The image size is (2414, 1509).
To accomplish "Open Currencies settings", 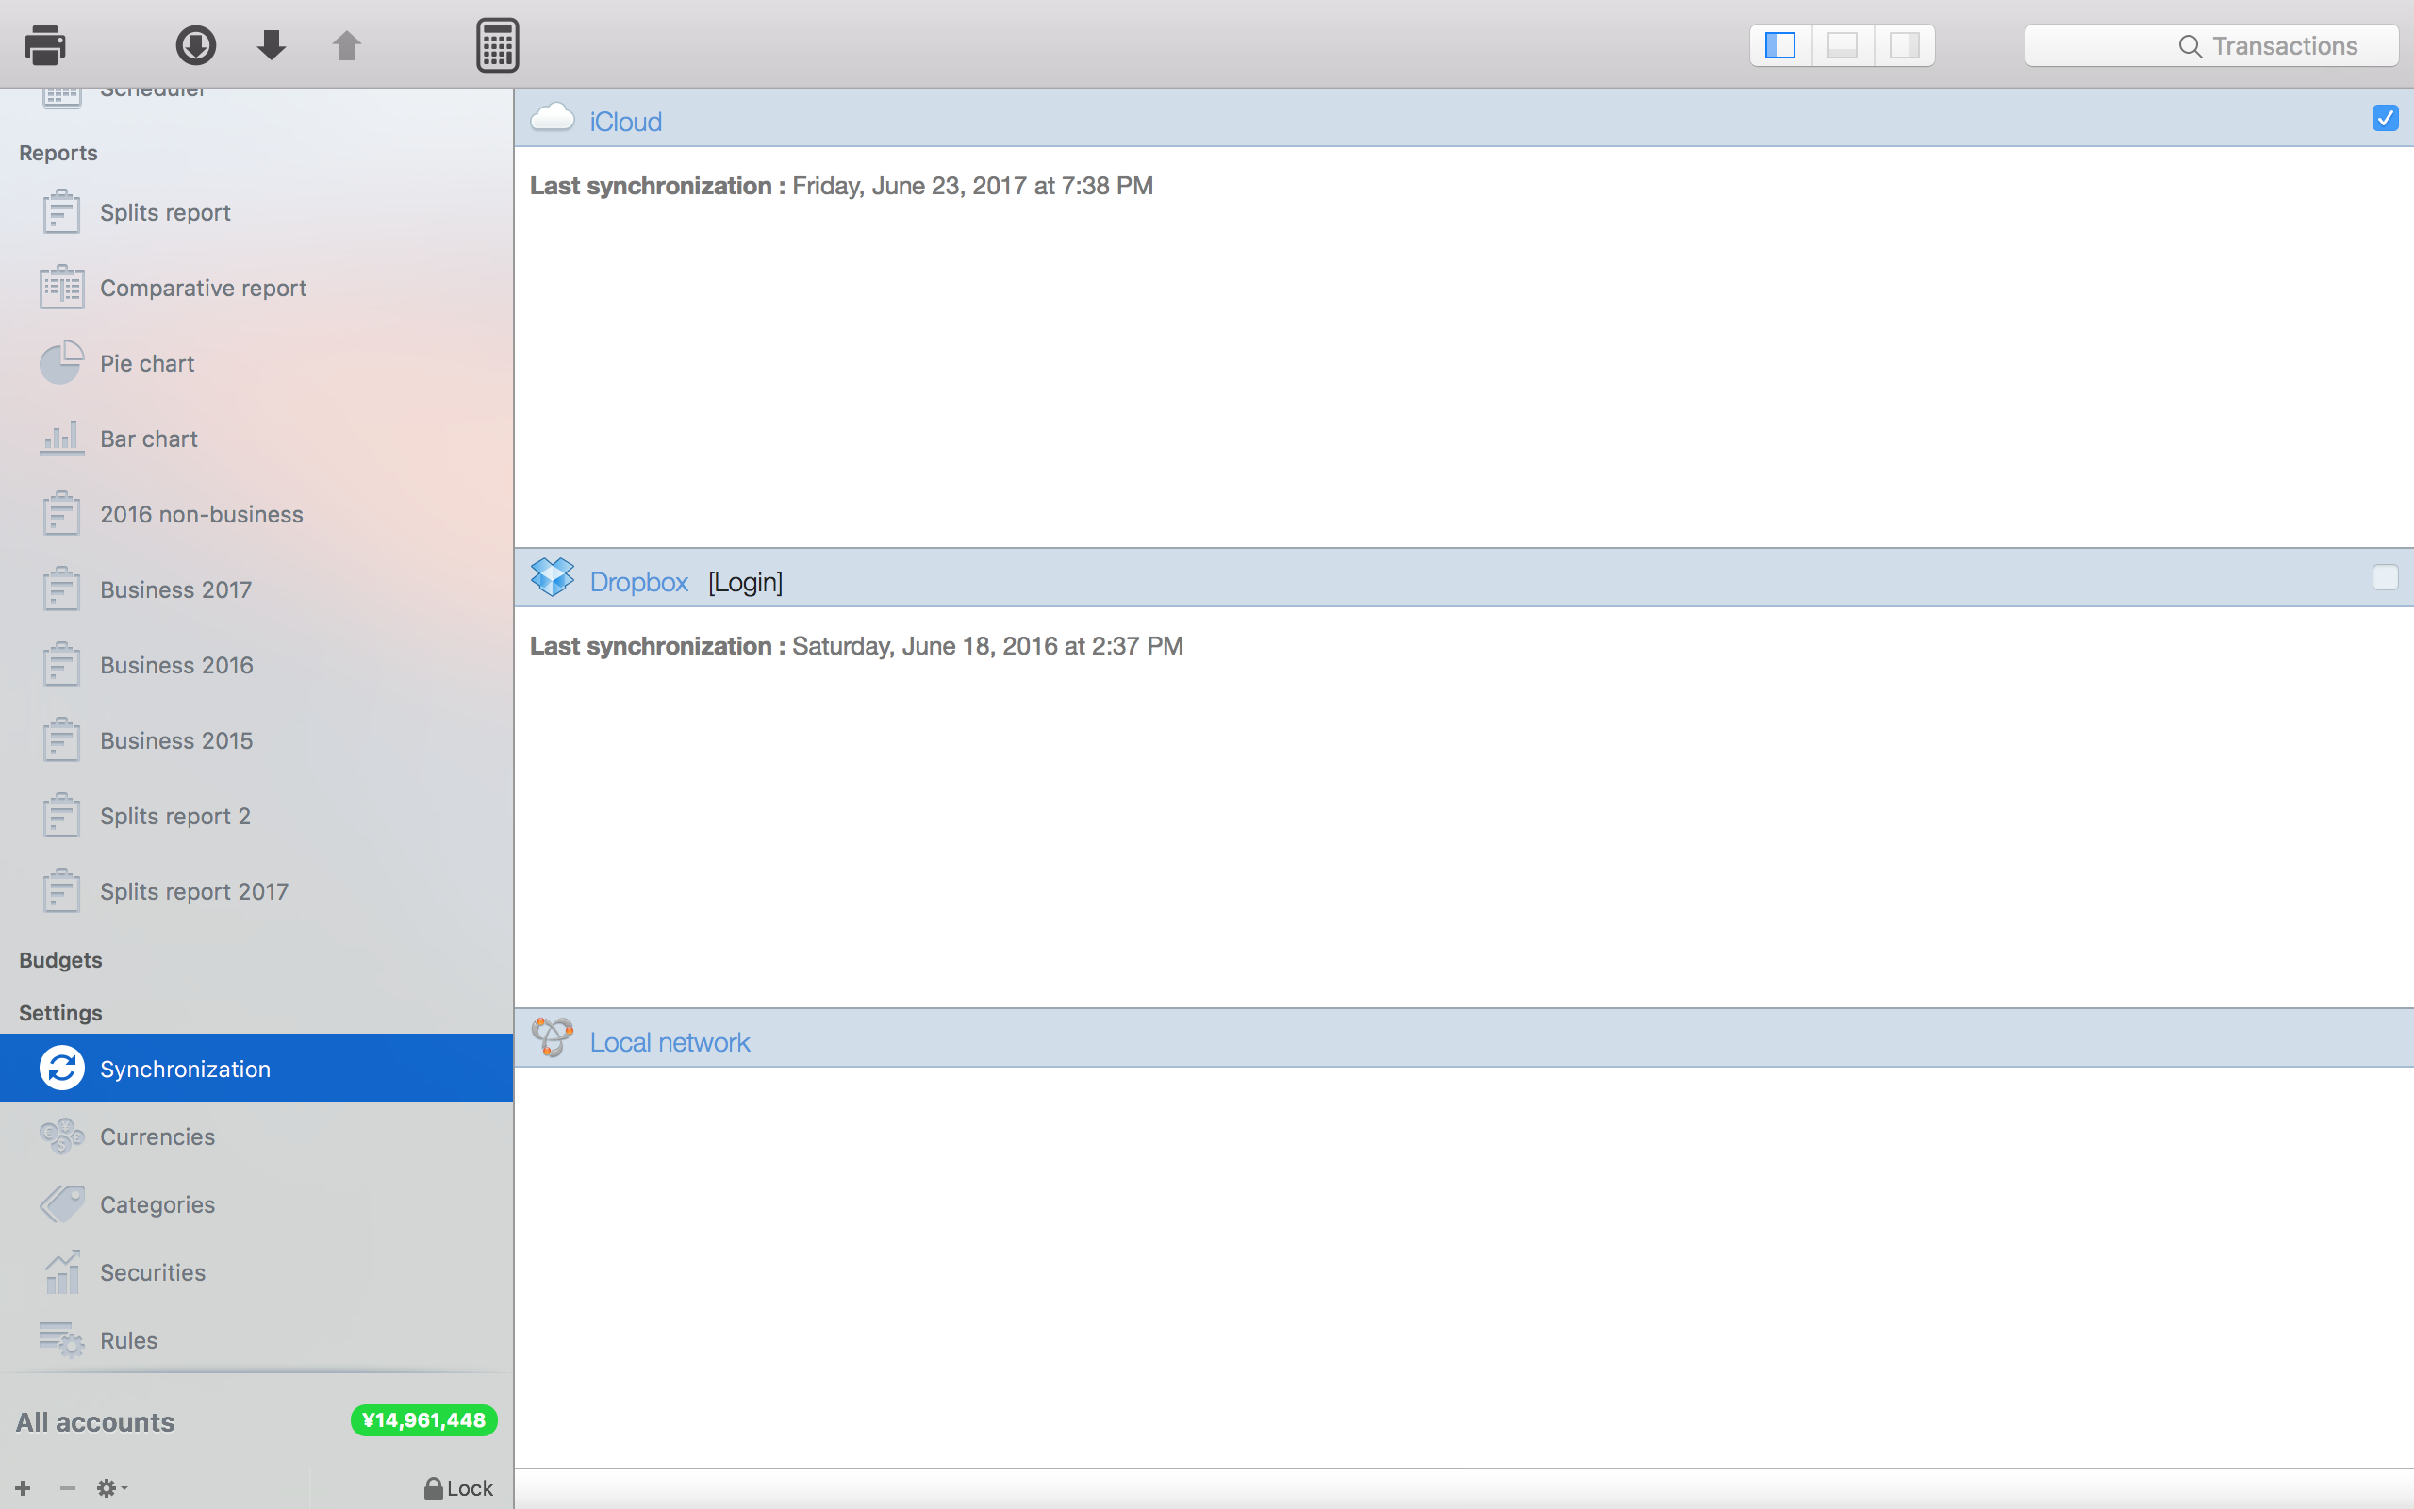I will [157, 1136].
